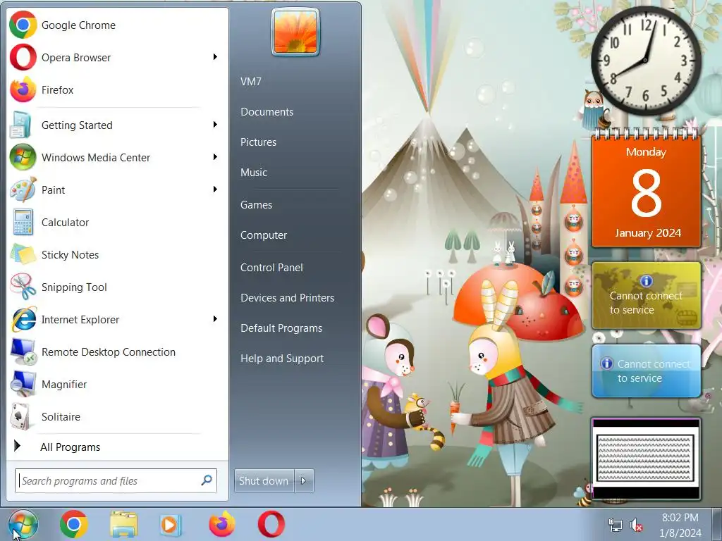Open Remote Desktop Connection icon

(23, 352)
